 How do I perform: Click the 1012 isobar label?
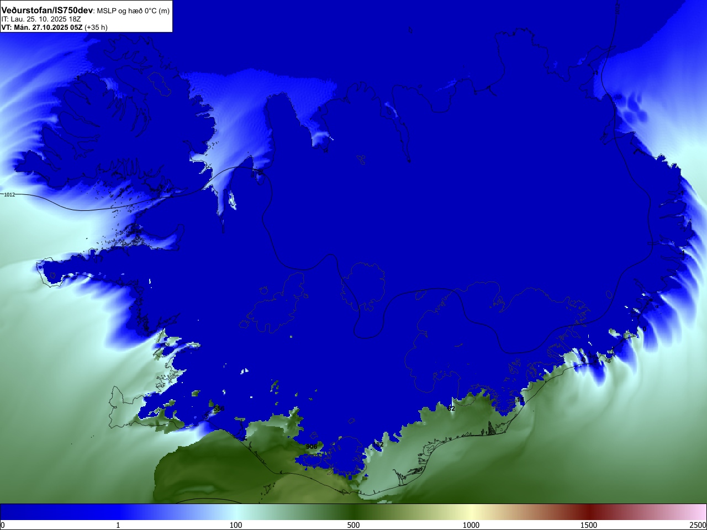point(9,195)
